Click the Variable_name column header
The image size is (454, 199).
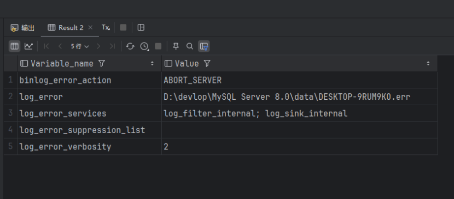pyautogui.click(x=90, y=63)
